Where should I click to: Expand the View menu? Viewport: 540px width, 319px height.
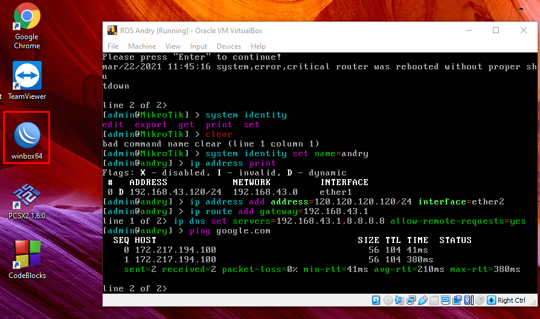coord(173,46)
